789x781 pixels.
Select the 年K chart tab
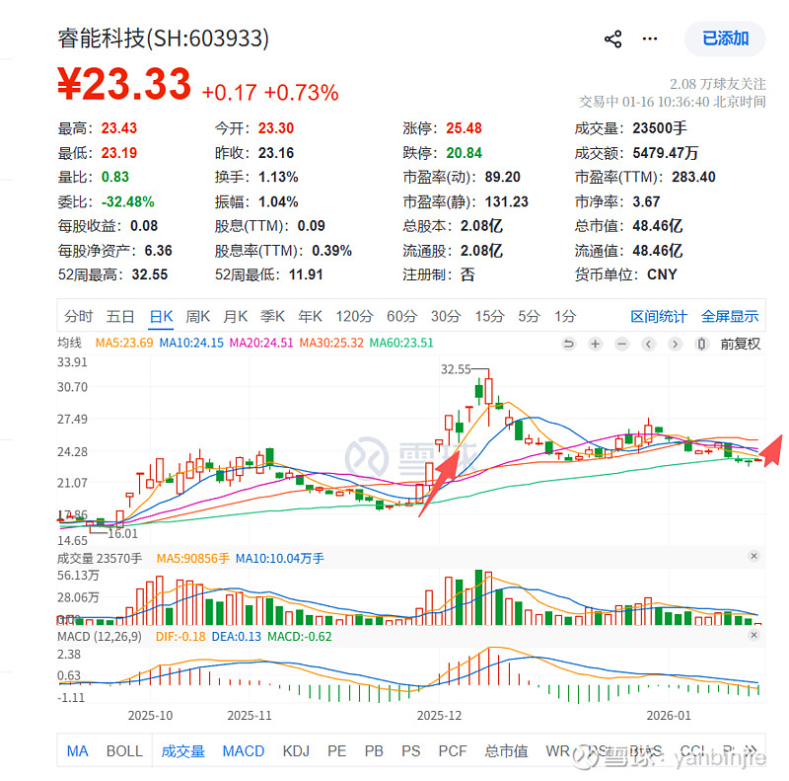(x=310, y=316)
